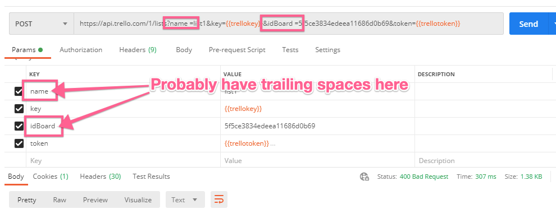Viewport: 556px width, 209px height.
Task: Click the 1.38 KB response size
Action: pyautogui.click(x=531, y=177)
